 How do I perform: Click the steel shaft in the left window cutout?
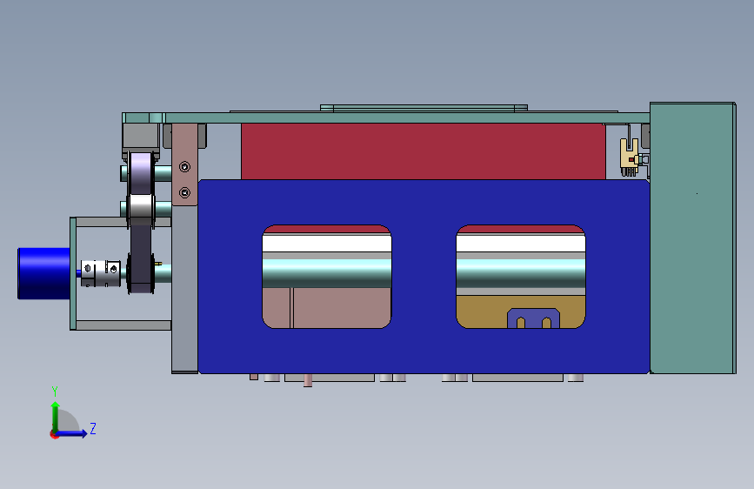tap(327, 273)
